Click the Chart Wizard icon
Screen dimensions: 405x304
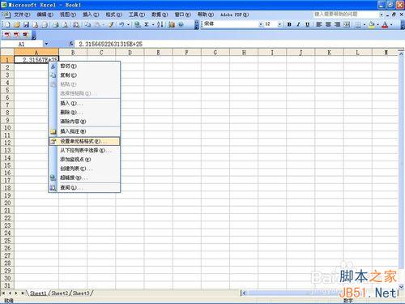[172, 25]
